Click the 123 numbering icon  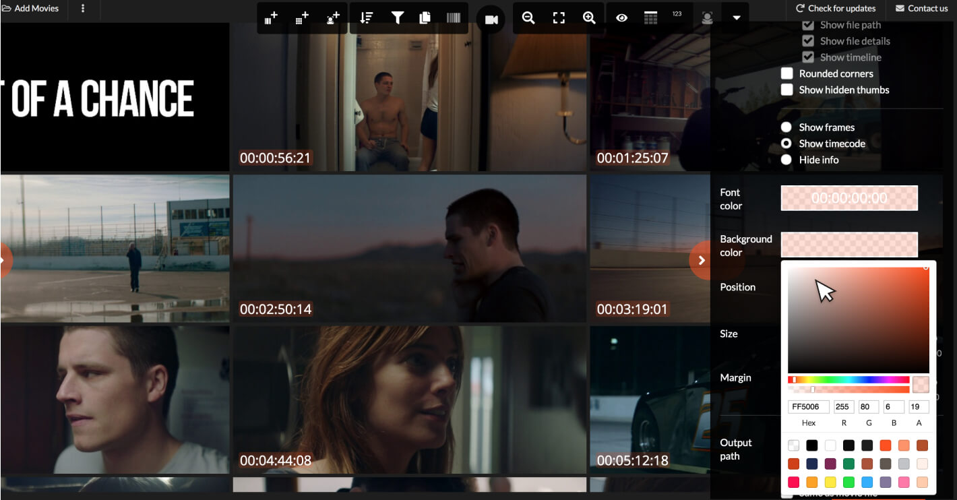coord(677,14)
